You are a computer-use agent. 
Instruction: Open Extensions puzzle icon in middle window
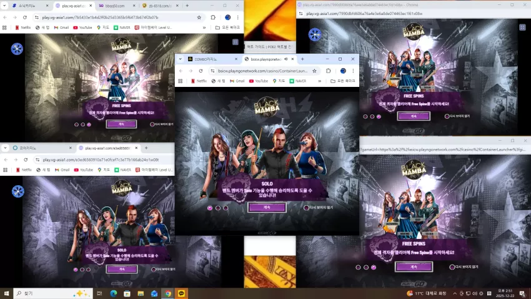coord(328,71)
